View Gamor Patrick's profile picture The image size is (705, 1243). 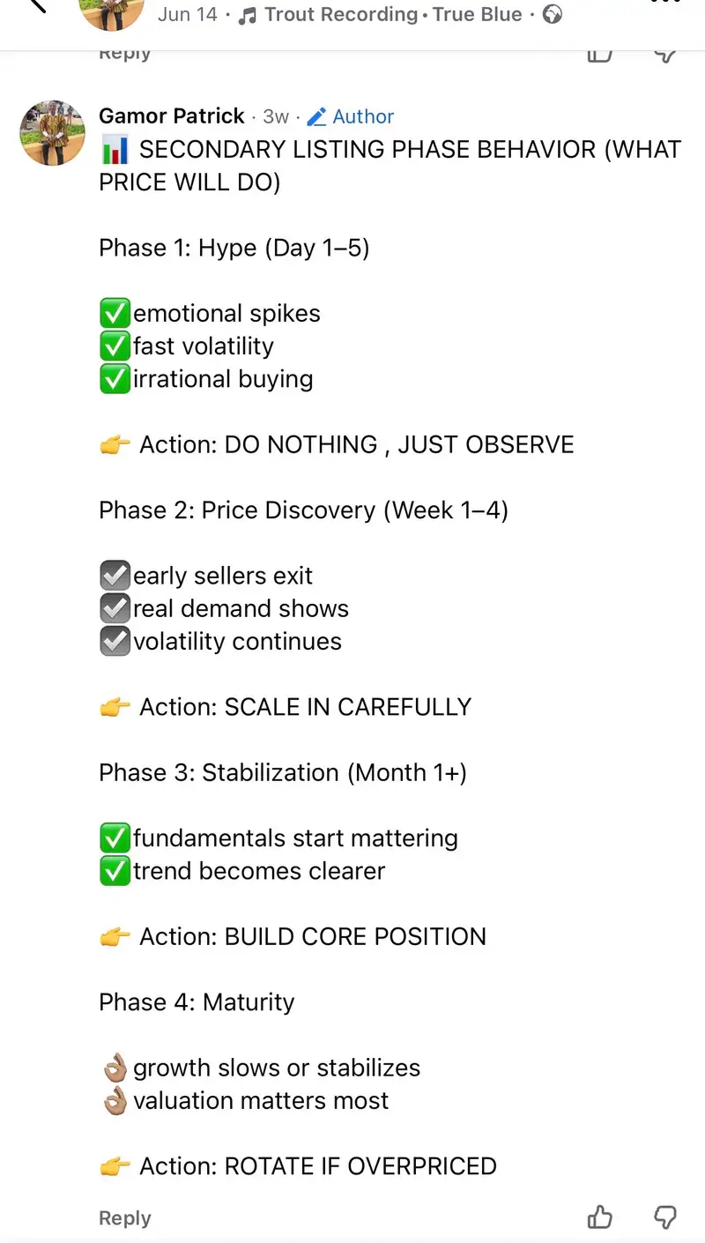tap(53, 133)
